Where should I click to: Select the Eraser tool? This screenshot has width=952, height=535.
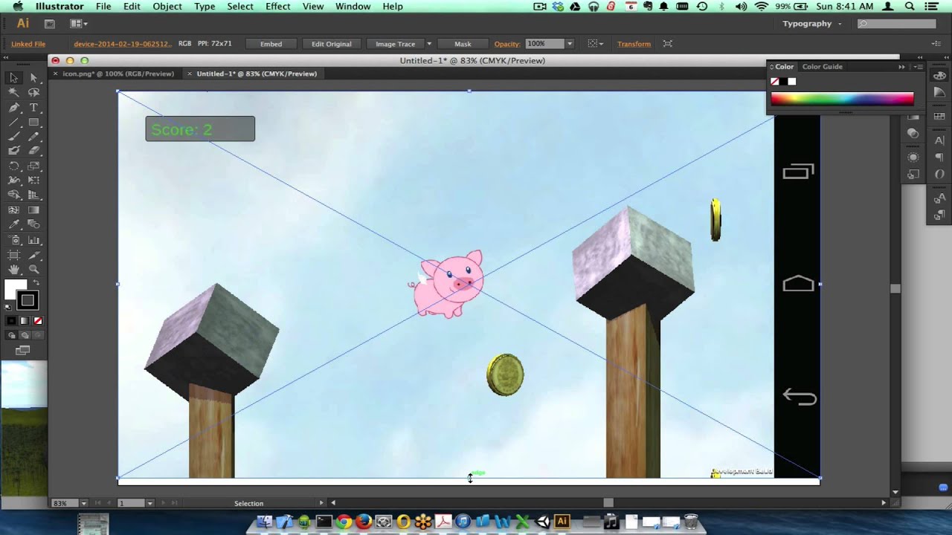[x=33, y=151]
